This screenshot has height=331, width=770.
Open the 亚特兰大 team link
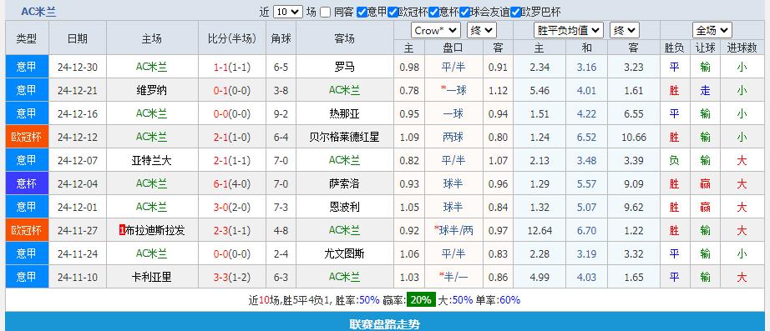pos(152,160)
